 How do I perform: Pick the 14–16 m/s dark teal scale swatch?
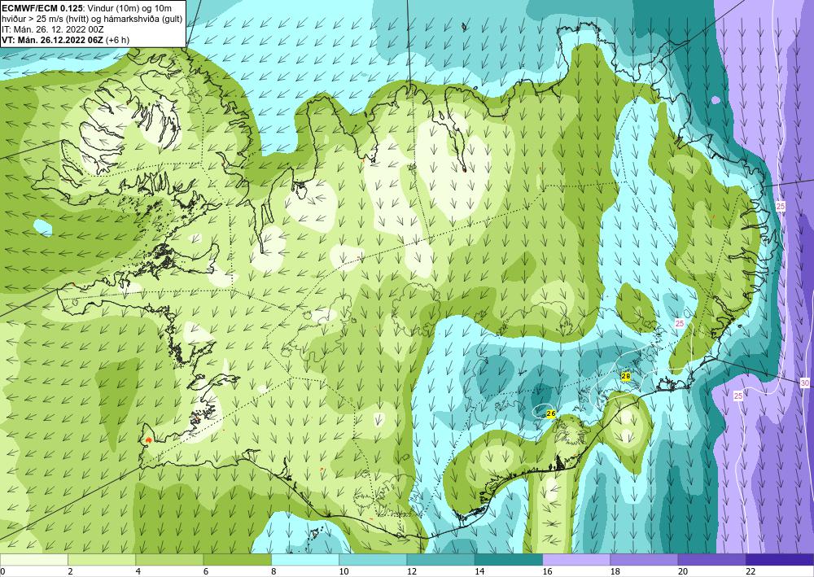click(x=509, y=559)
